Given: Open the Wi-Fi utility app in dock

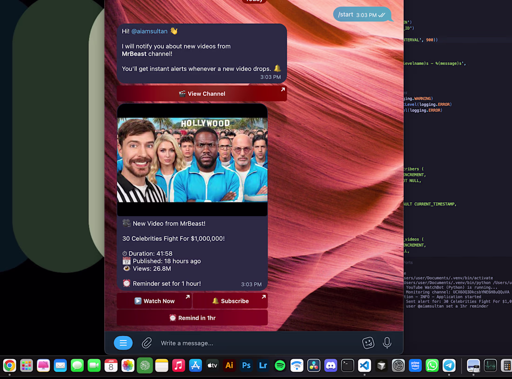Looking at the screenshot, I should click(297, 366).
